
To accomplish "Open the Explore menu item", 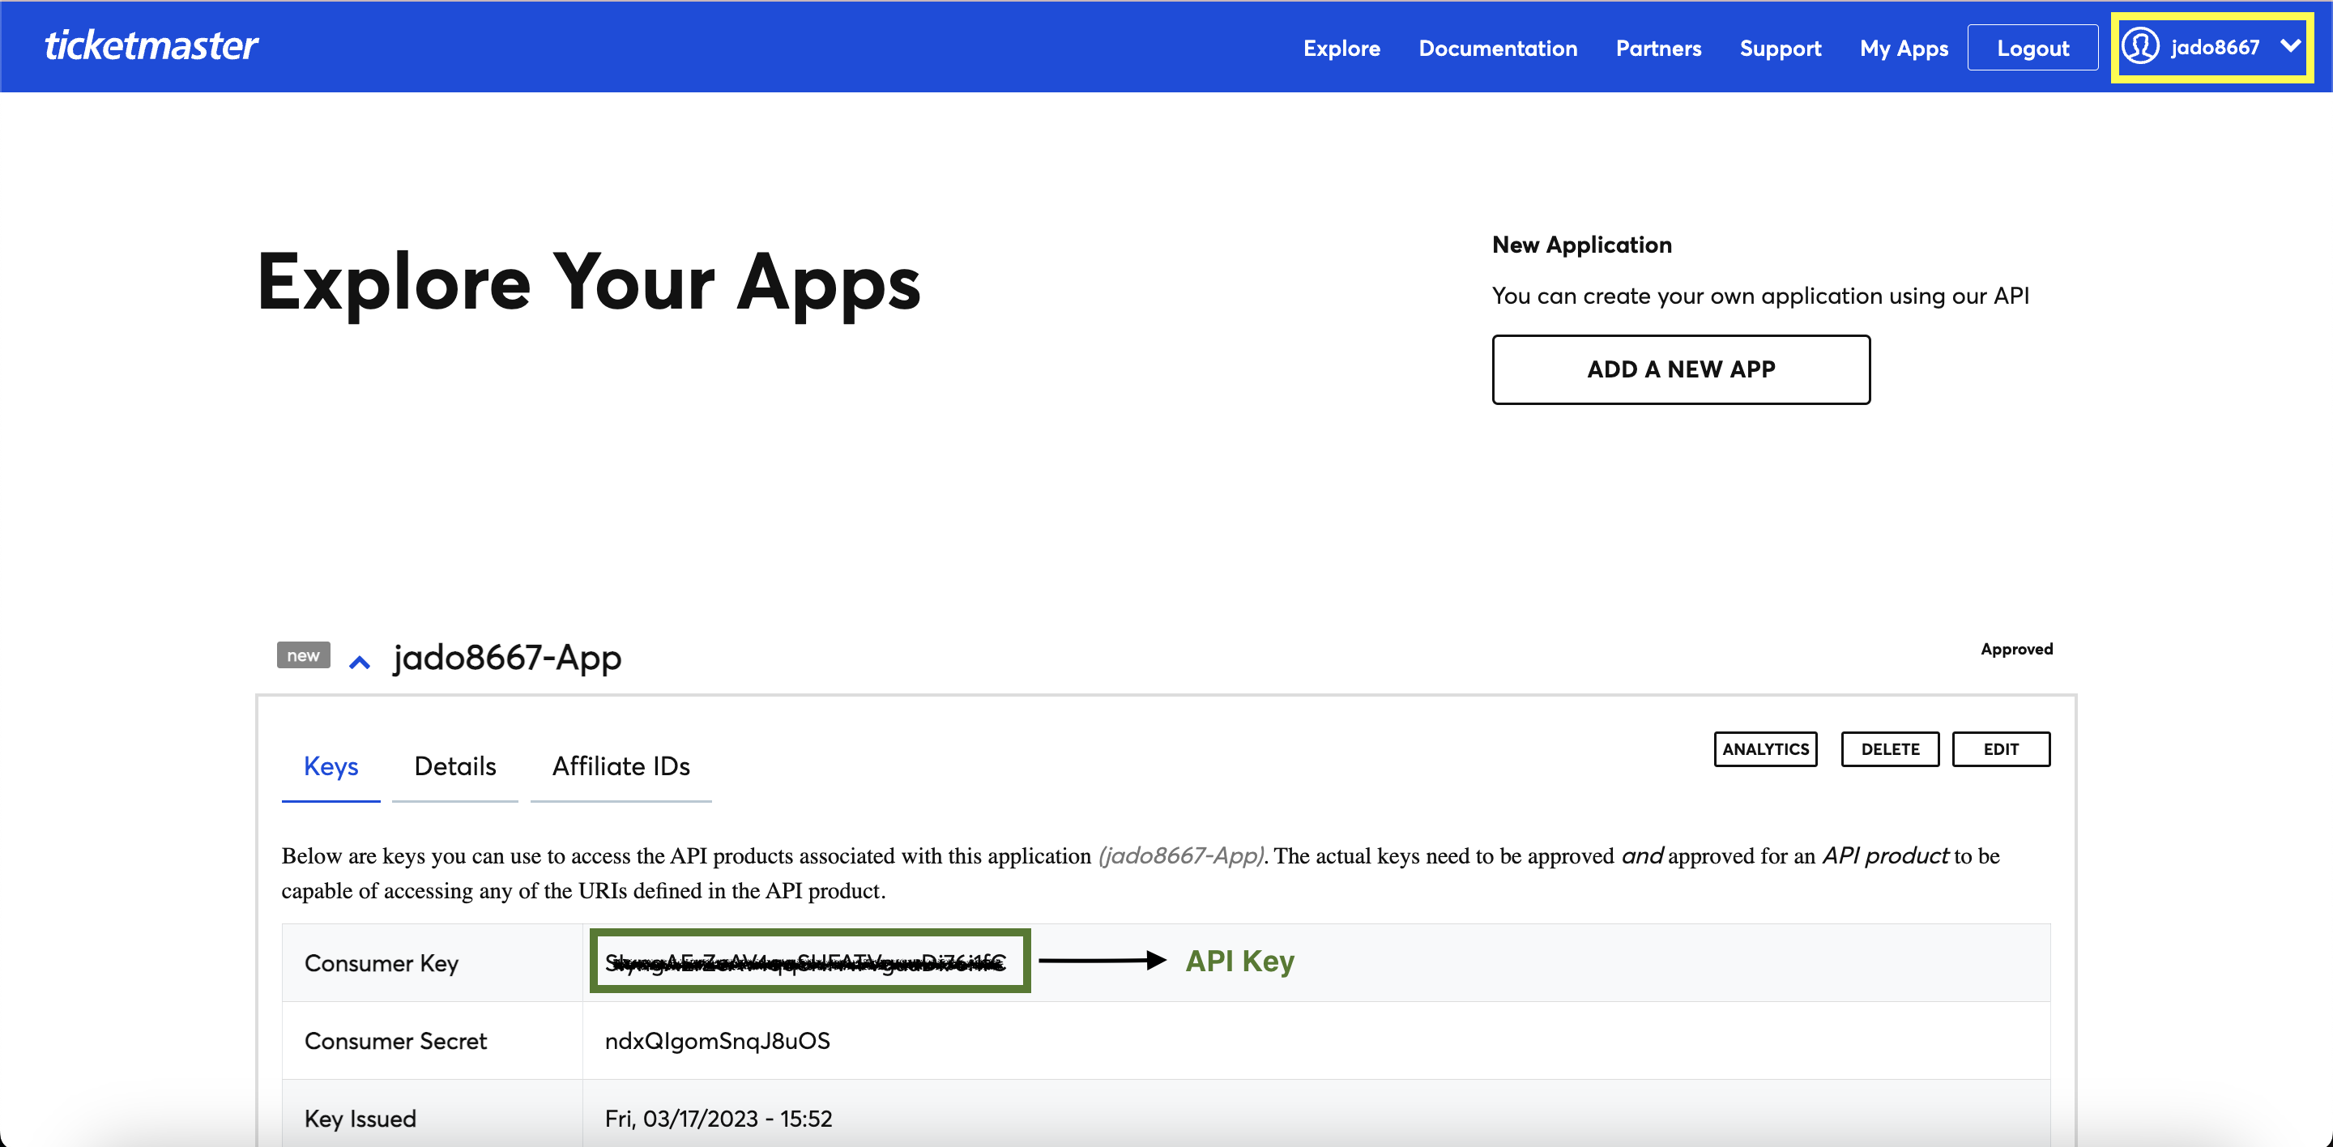I will 1341,48.
